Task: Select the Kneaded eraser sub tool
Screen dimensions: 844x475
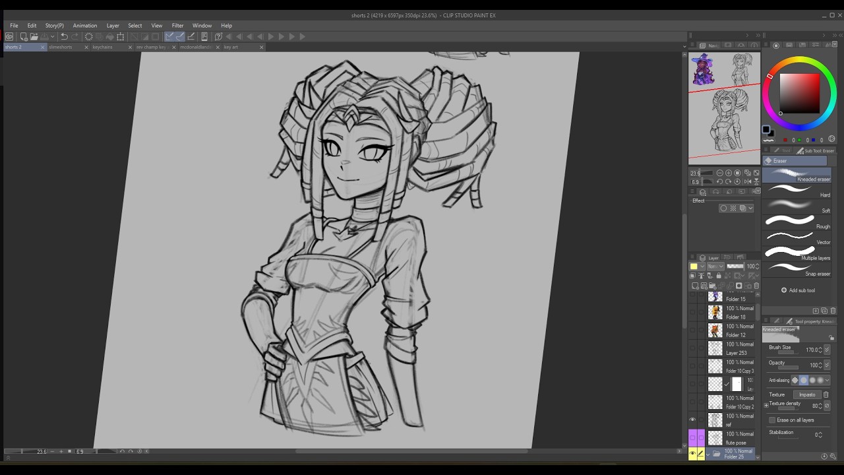Action: [798, 175]
